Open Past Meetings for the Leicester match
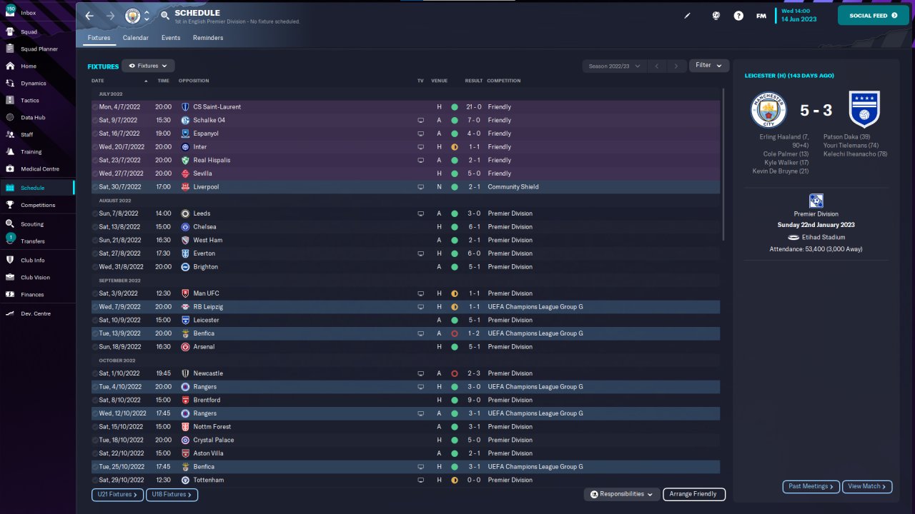Image resolution: width=915 pixels, height=514 pixels. point(811,486)
